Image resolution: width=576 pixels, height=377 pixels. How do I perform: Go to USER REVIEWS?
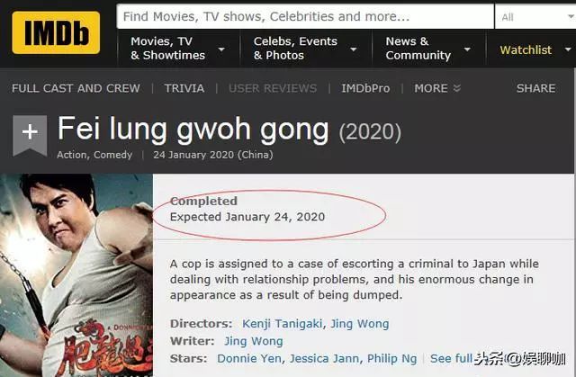pyautogui.click(x=273, y=88)
